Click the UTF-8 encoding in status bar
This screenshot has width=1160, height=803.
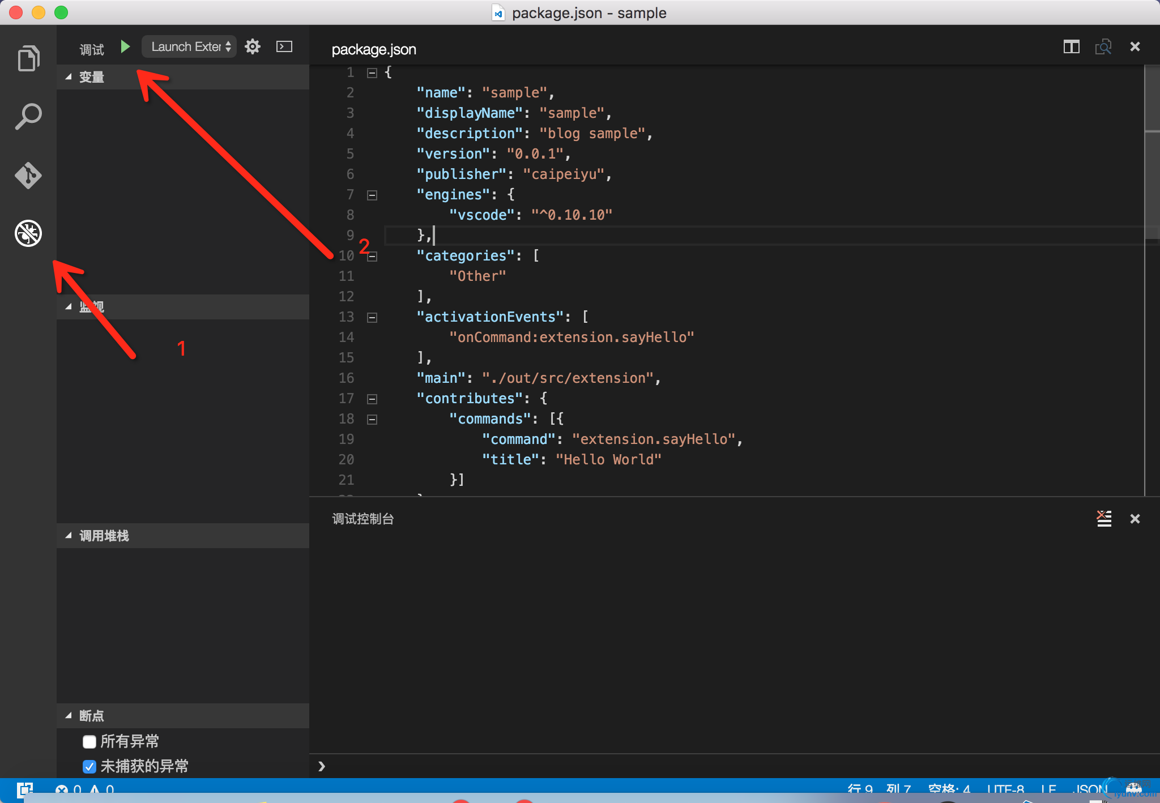coord(1005,789)
